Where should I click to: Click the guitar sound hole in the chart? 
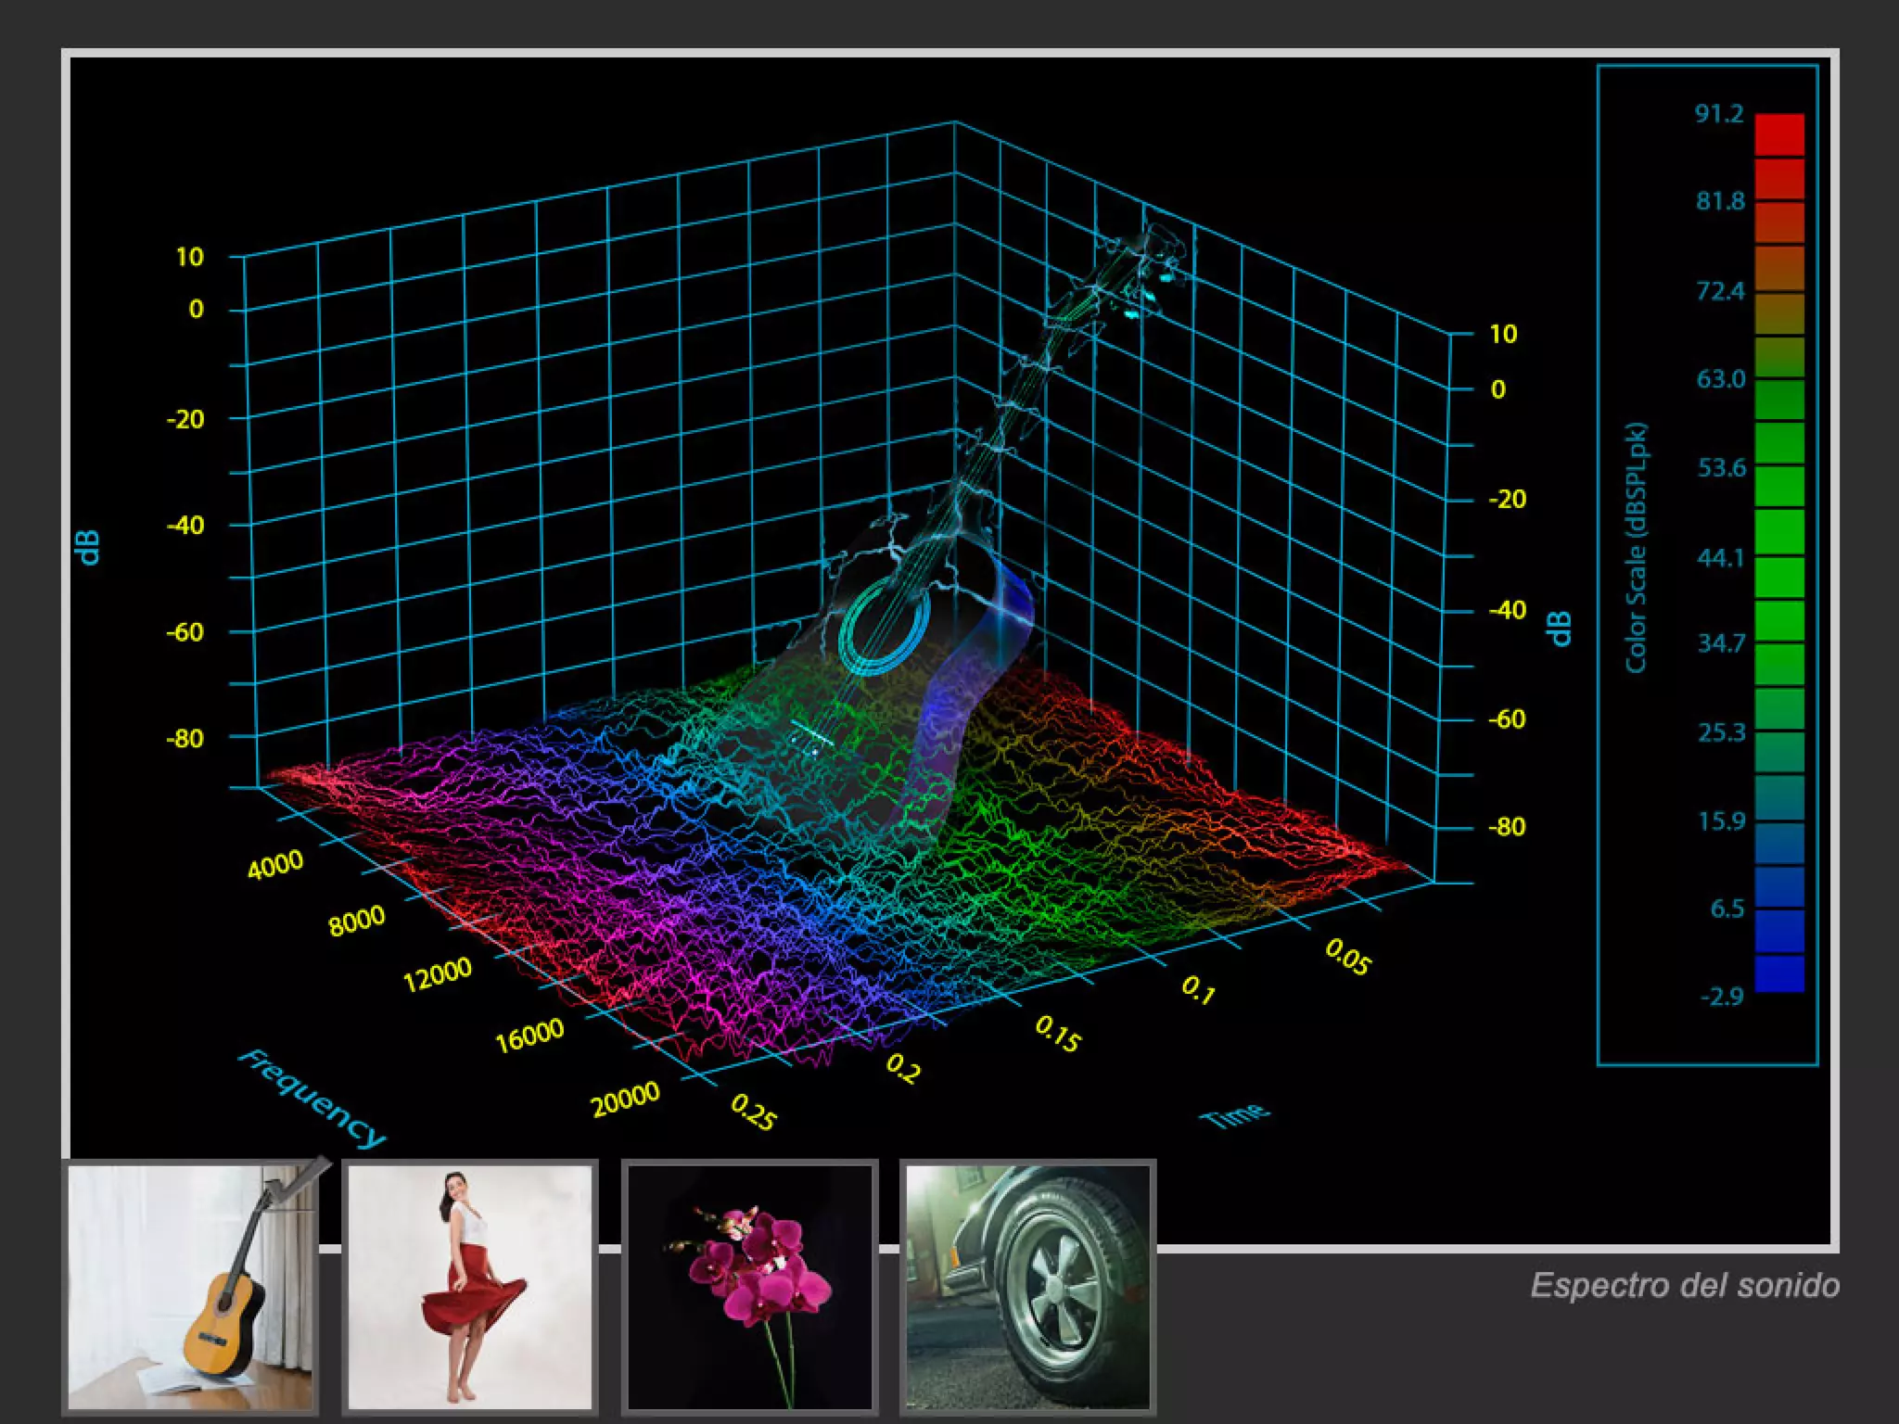point(884,626)
